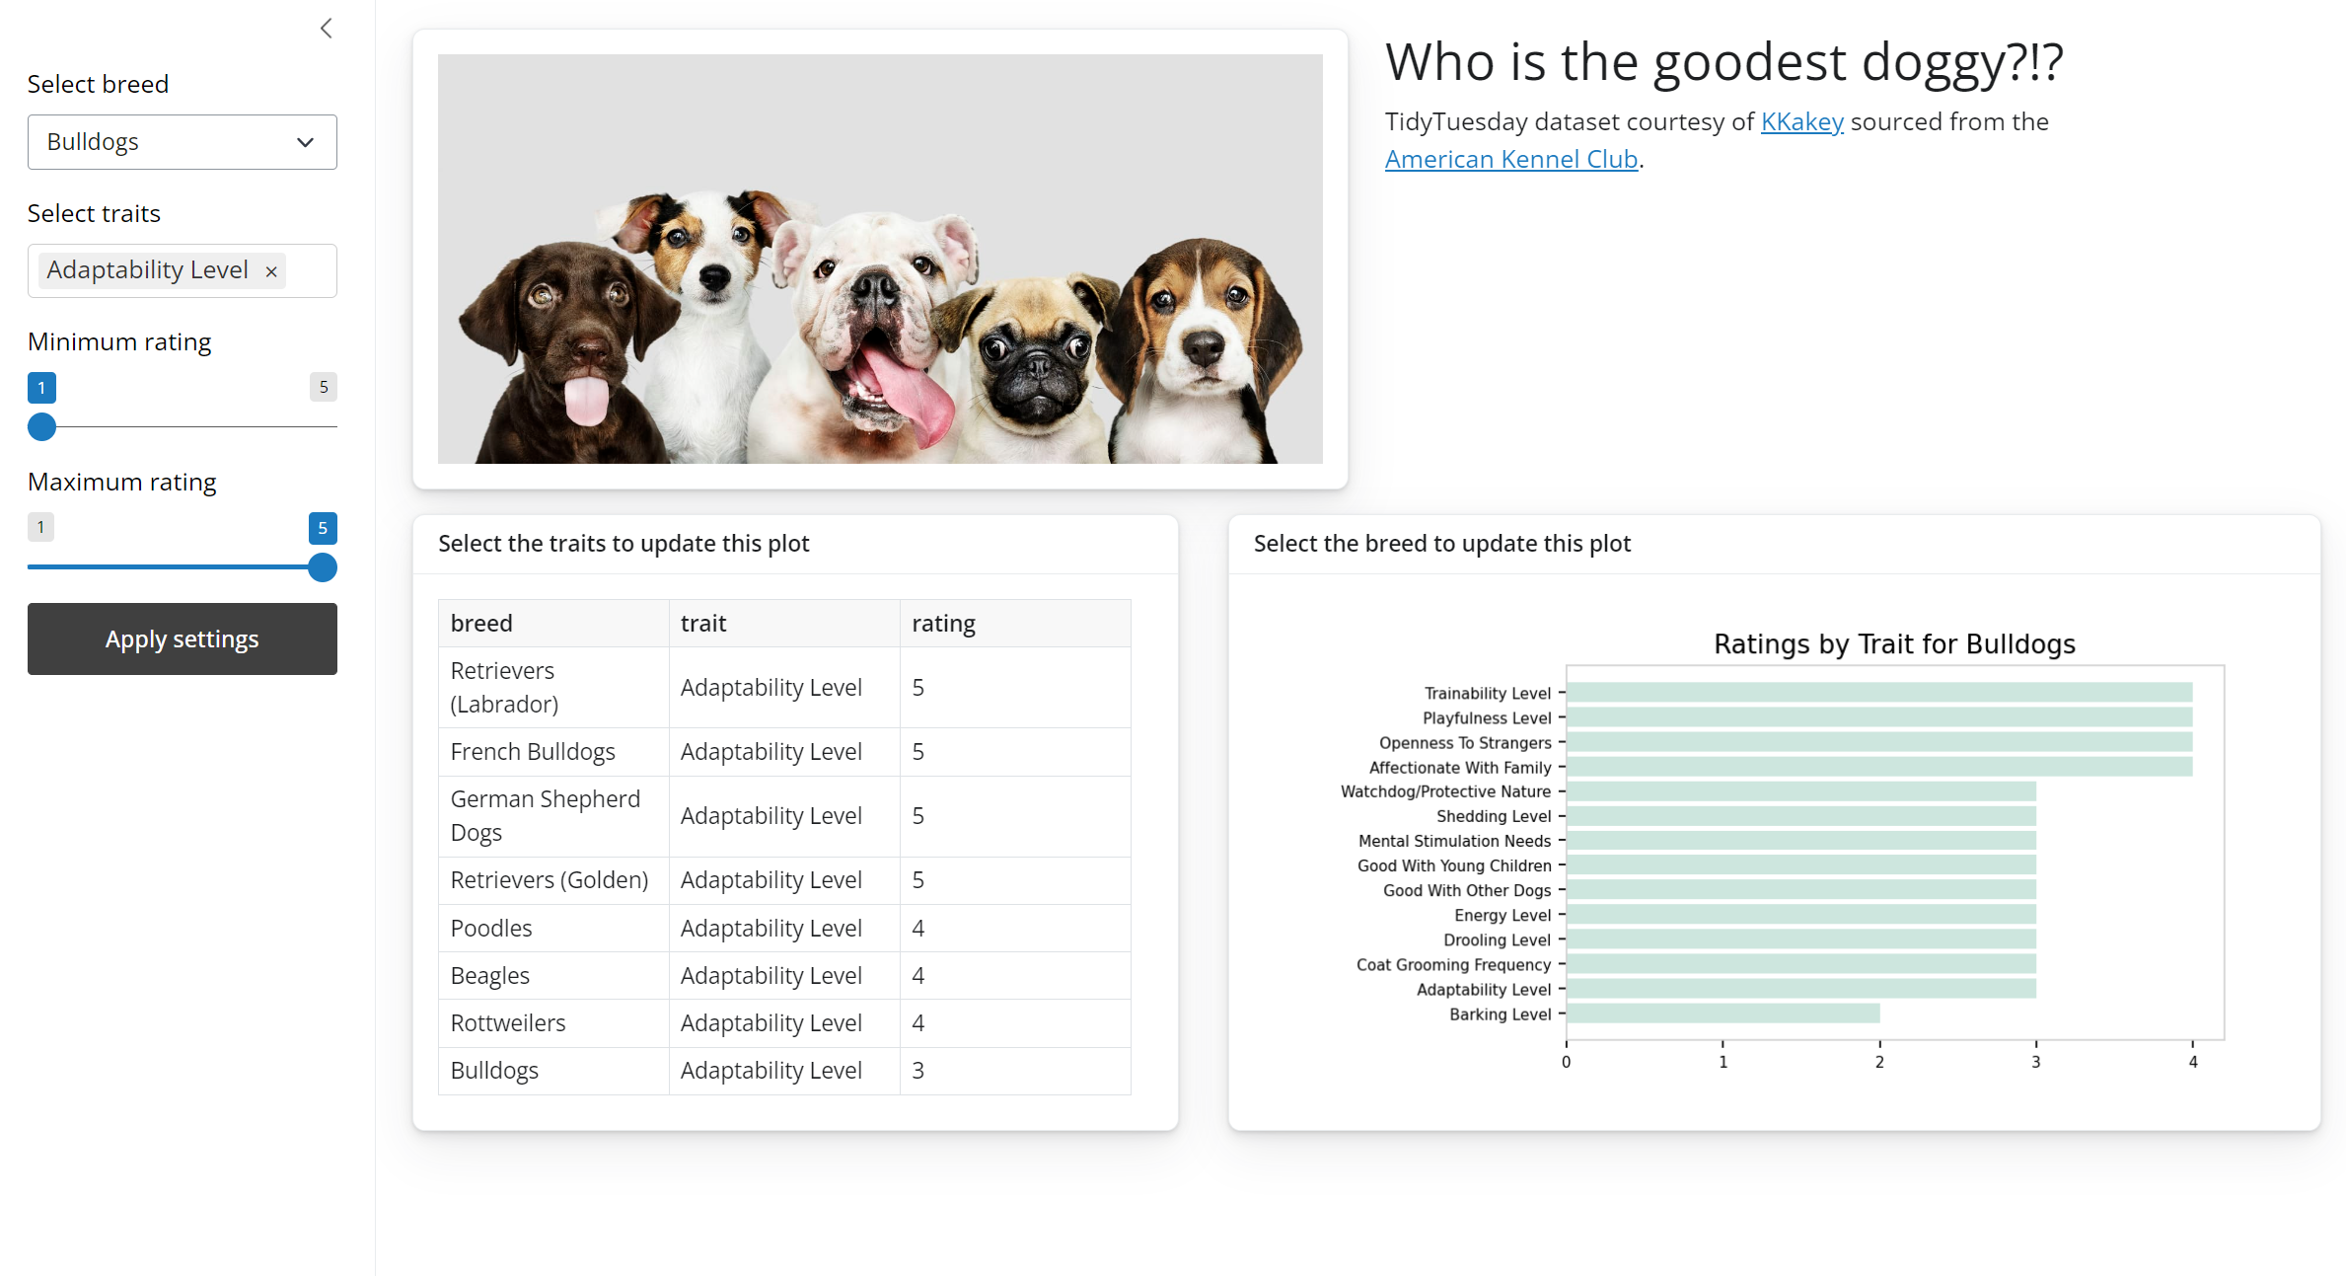
Task: Click the Barking Level bar in the chart
Action: click(x=1722, y=1013)
